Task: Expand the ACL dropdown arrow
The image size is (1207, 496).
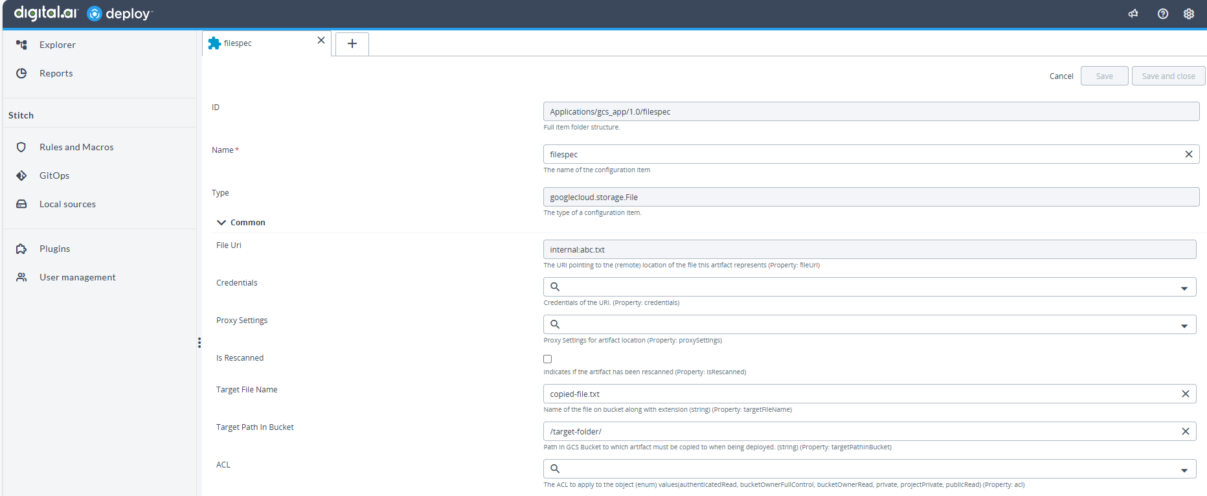Action: point(1184,470)
